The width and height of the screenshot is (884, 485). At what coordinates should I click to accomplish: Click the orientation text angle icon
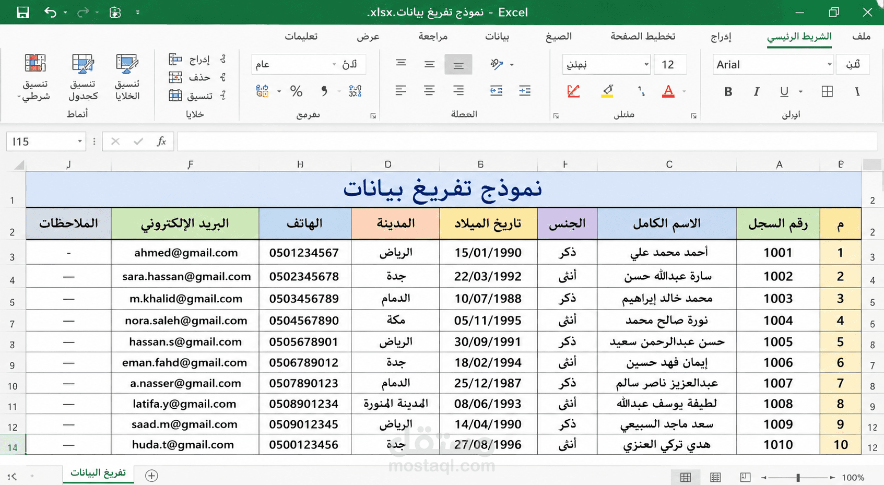click(497, 64)
